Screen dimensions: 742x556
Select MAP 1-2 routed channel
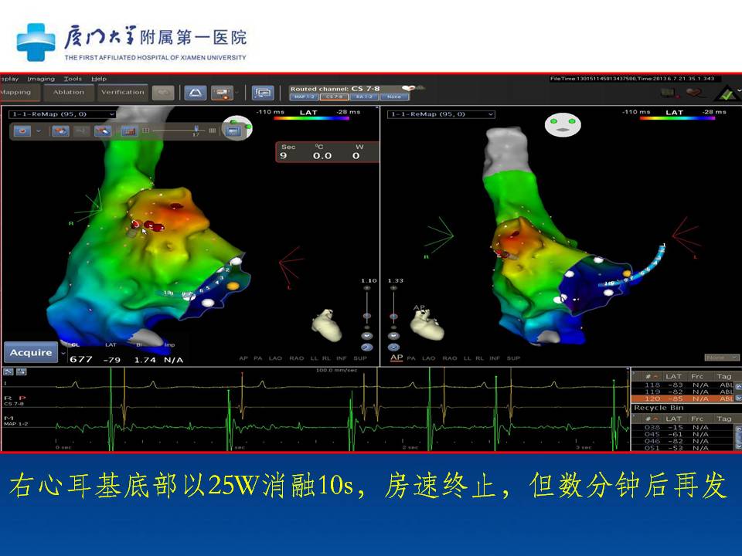305,97
